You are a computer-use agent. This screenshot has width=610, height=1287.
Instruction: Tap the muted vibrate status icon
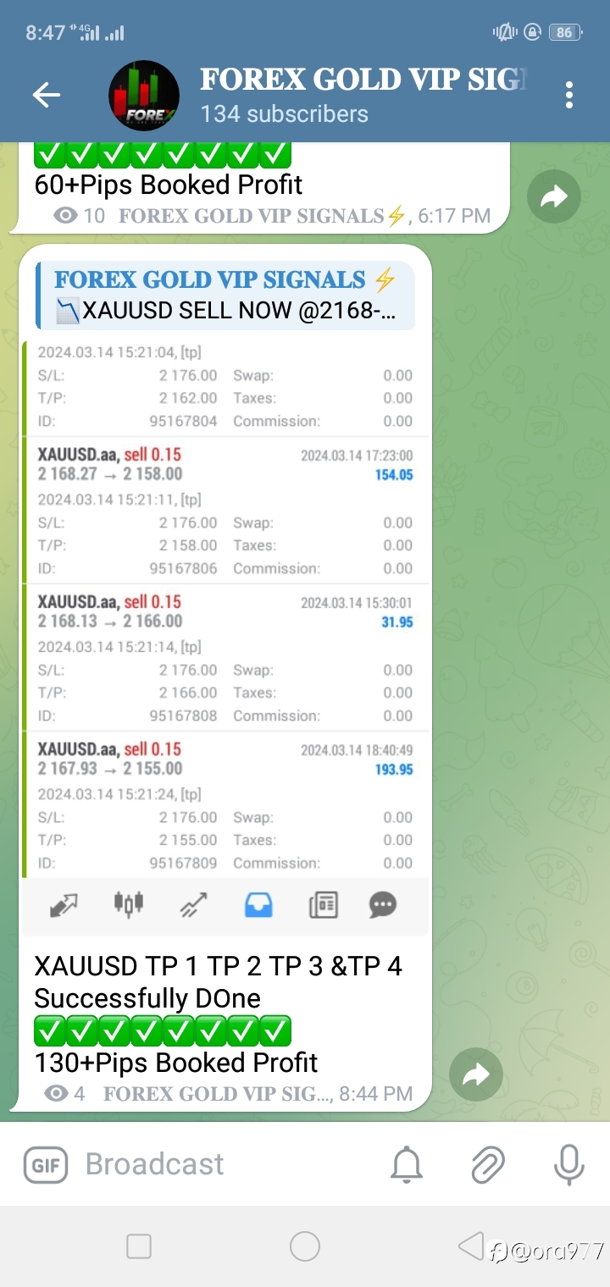click(505, 32)
